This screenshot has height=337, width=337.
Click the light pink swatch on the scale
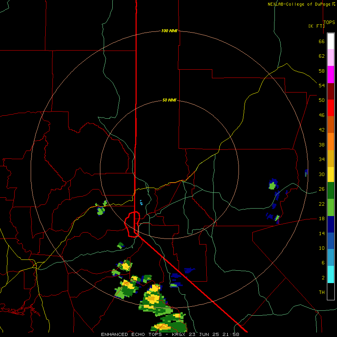[331, 57]
